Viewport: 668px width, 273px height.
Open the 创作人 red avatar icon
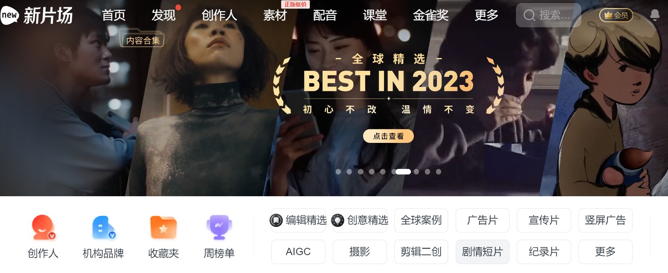(x=43, y=227)
